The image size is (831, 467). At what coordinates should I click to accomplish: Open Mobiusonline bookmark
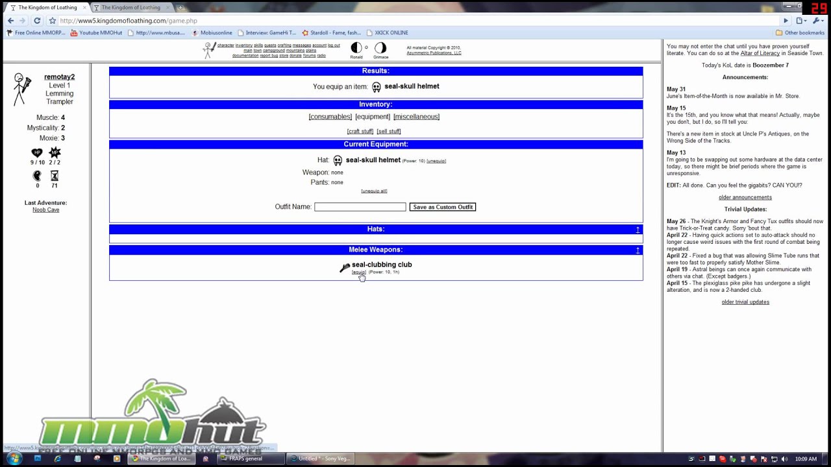[212, 32]
